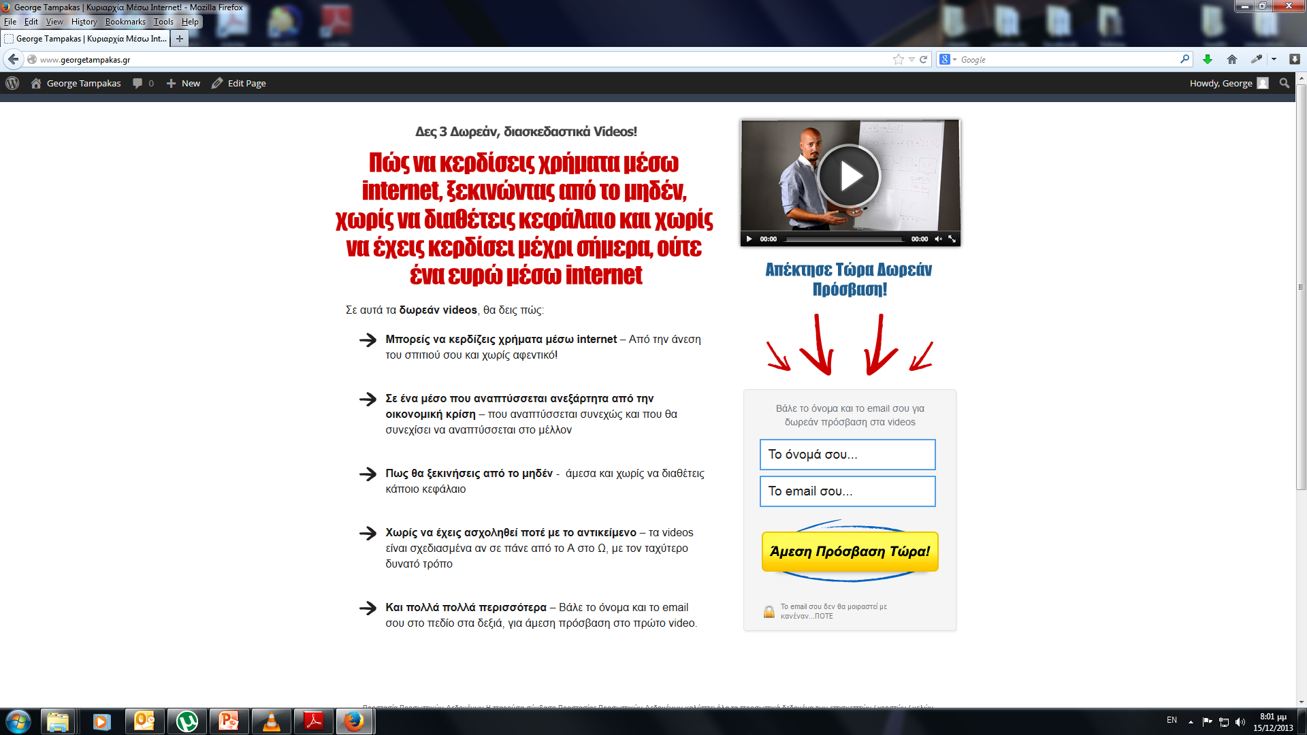Open the Help menu
Viewport: 1307px width, 735px height.
pyautogui.click(x=190, y=22)
